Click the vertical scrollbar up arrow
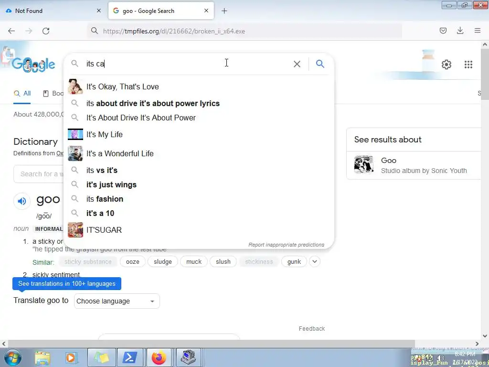The height and width of the screenshot is (367, 489). click(485, 44)
